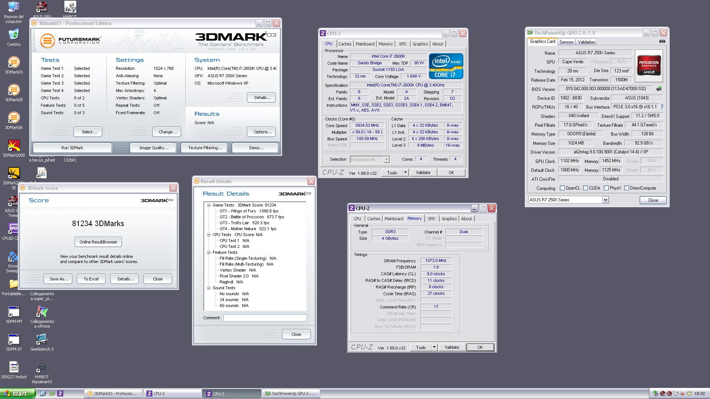Switch to 3DMark03 taskbar item
Image resolution: width=710 pixels, height=399 pixels.
[x=114, y=393]
